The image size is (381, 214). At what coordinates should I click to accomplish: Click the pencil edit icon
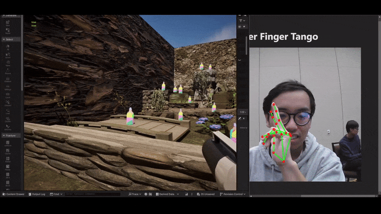(x=240, y=118)
